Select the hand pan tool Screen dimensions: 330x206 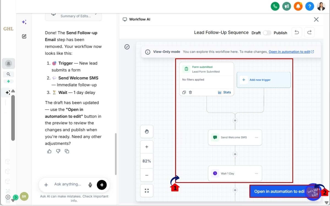tap(147, 131)
